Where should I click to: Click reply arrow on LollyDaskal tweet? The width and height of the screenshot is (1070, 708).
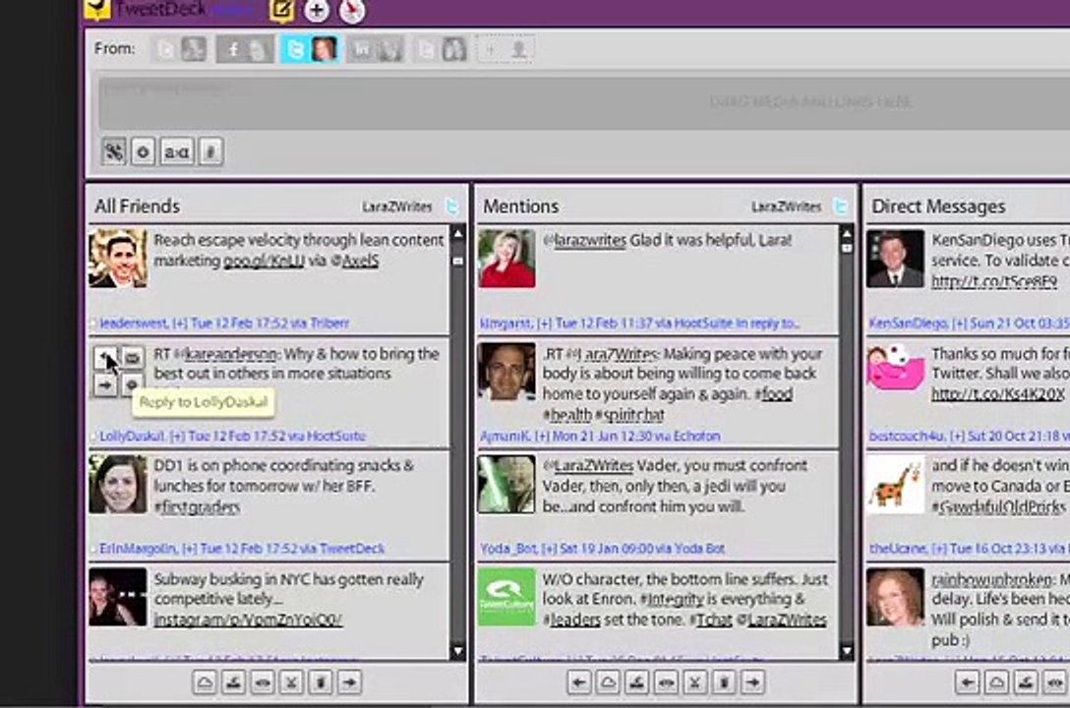(x=105, y=357)
